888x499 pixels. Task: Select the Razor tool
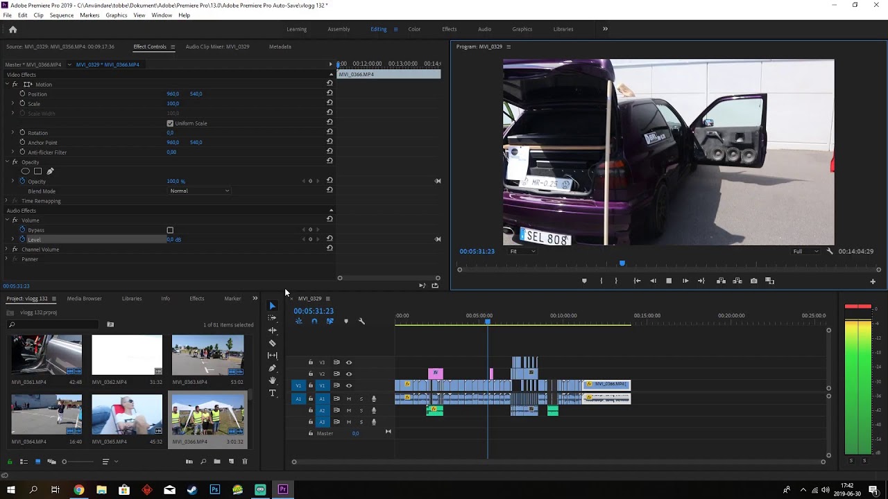[x=272, y=342]
